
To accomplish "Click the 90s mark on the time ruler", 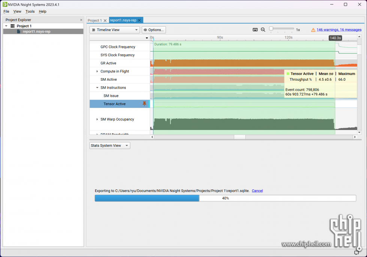I will tap(220, 37).
